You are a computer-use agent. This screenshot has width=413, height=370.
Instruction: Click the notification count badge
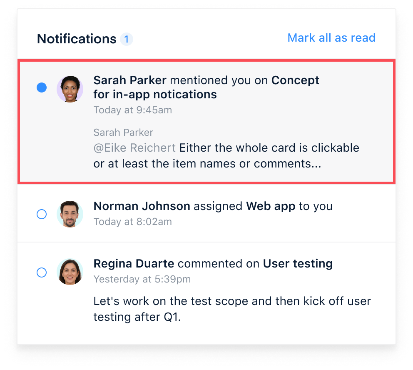tap(127, 39)
